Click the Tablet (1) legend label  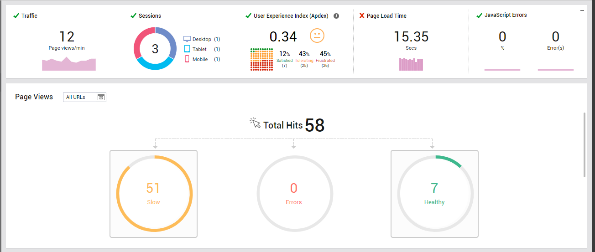click(x=206, y=49)
